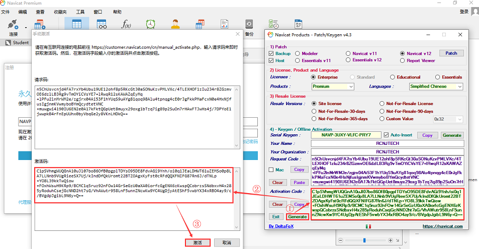Open the Event alarm clock icon
Screen dimensions: 479x249
tap(151, 24)
